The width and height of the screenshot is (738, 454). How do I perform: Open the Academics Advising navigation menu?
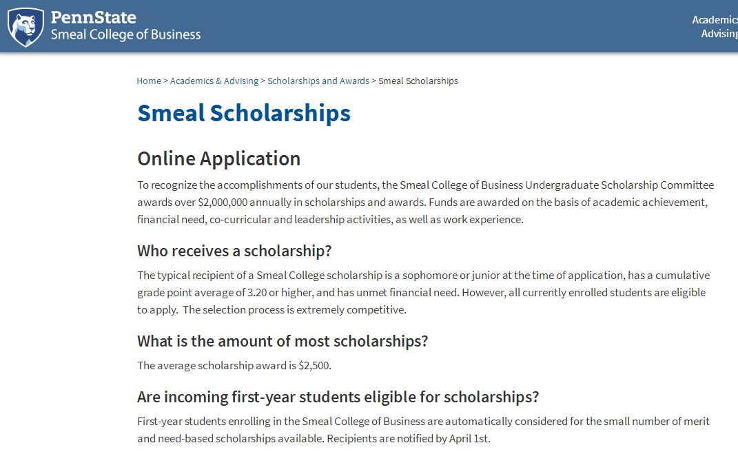click(715, 26)
